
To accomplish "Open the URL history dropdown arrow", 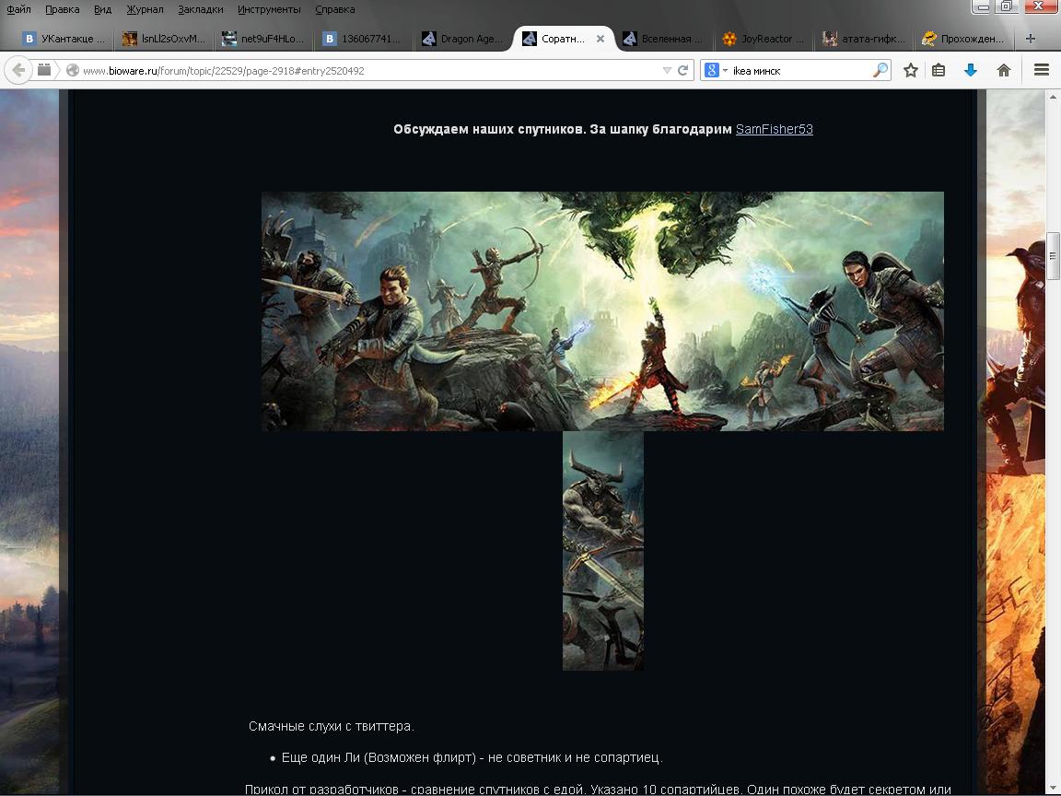I will click(667, 70).
